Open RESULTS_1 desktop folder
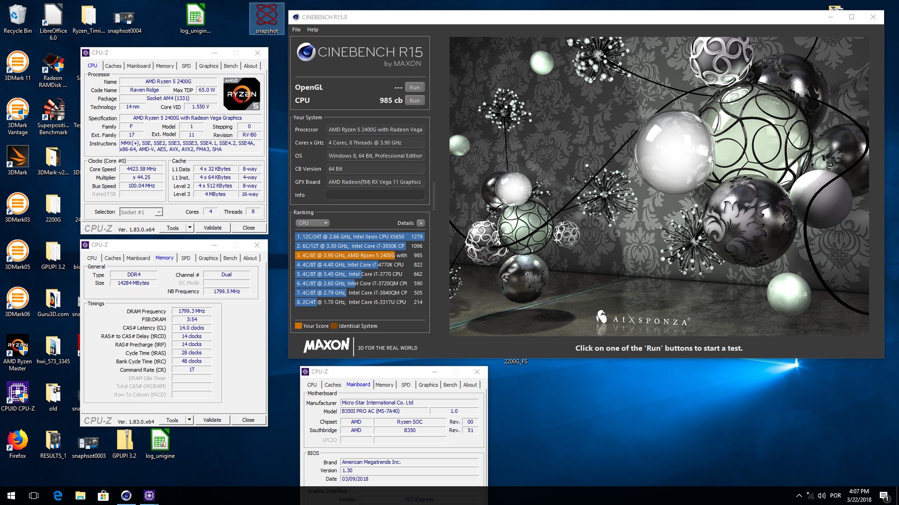The image size is (899, 505). tap(53, 444)
